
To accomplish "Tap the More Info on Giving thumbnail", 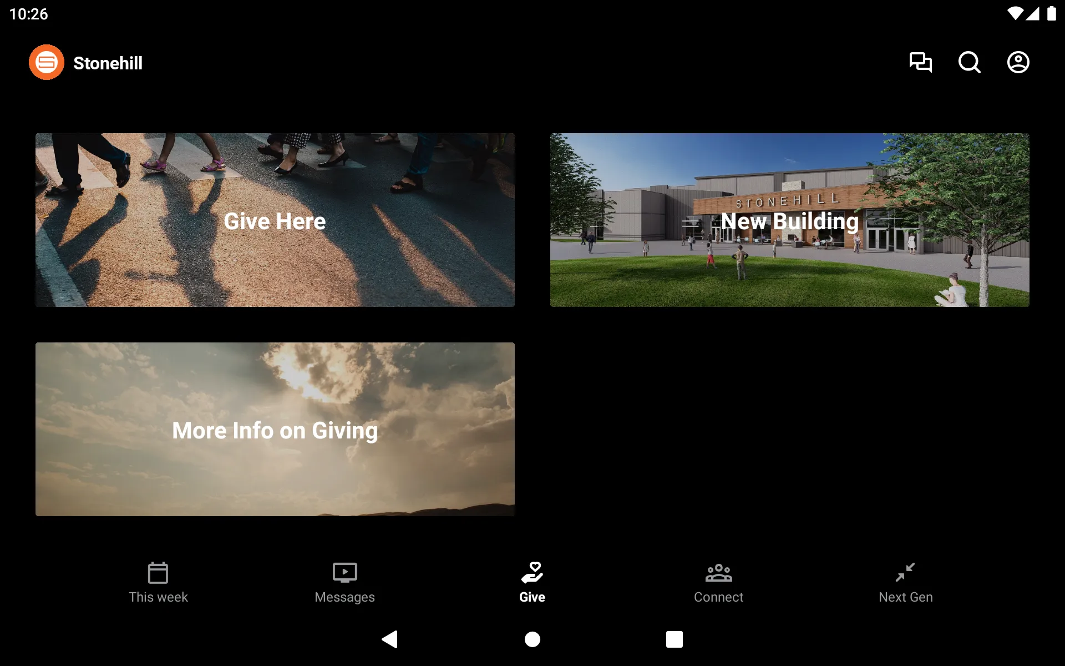I will [x=275, y=429].
